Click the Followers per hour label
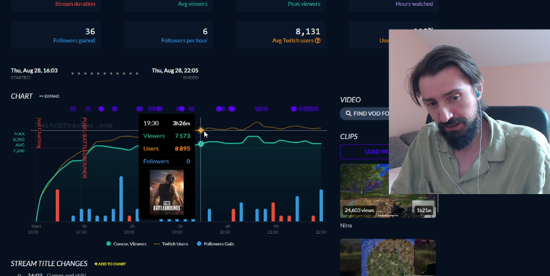Viewport: 550px width, 276px height. point(184,41)
